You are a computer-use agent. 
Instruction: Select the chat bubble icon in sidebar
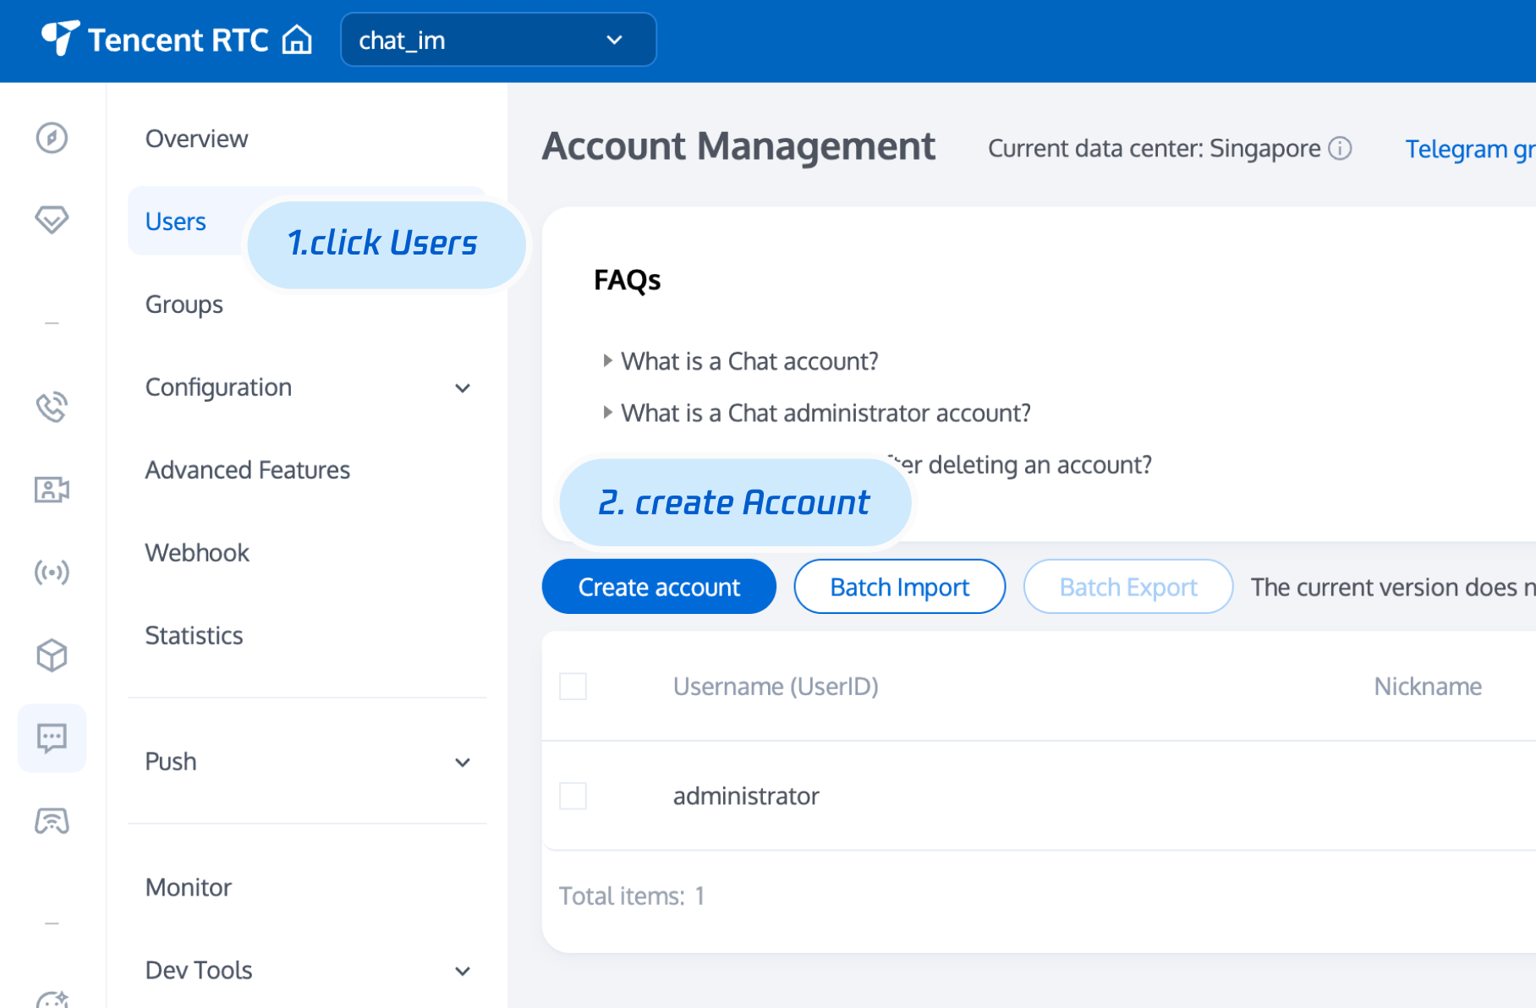coord(52,738)
